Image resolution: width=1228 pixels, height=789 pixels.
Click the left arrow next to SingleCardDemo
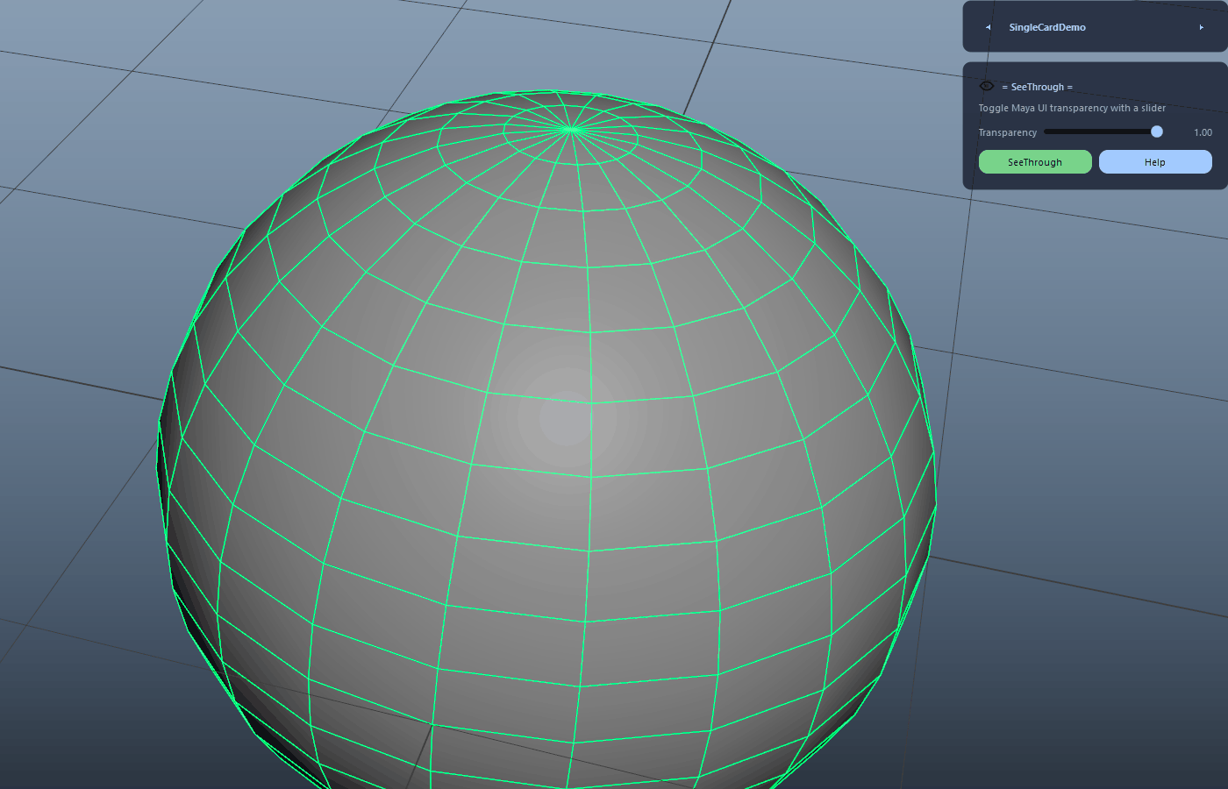[x=988, y=27]
